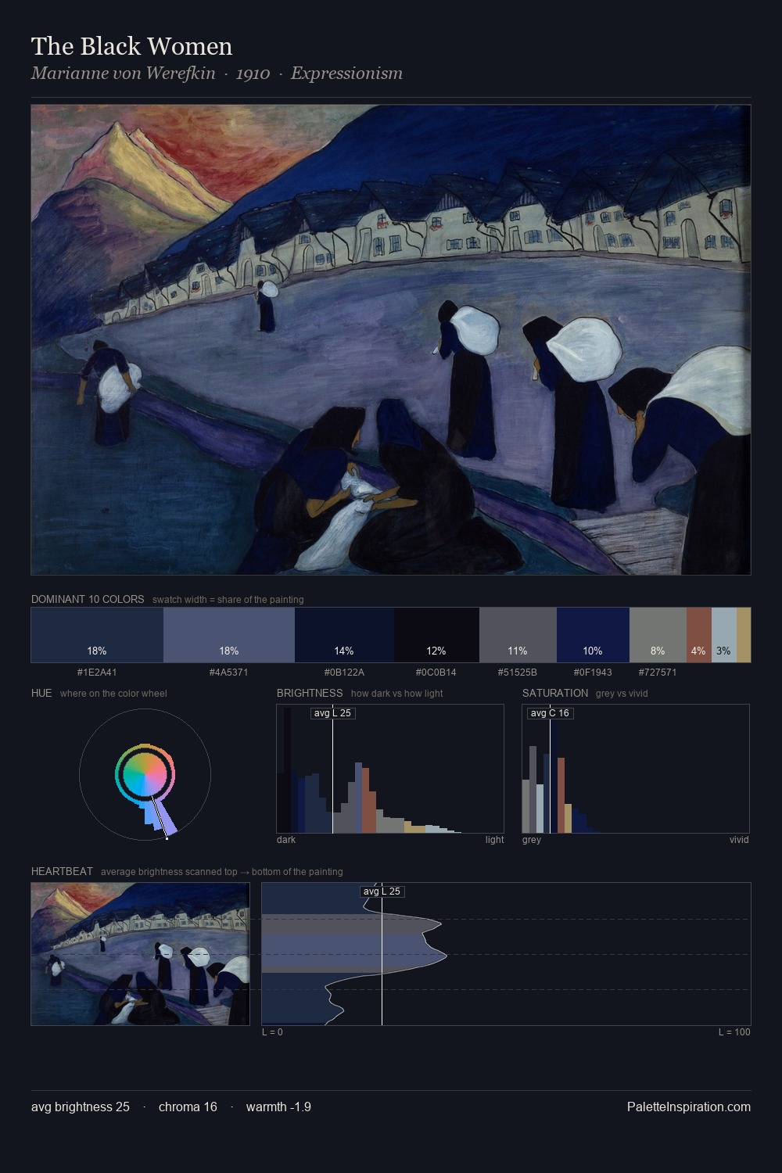The height and width of the screenshot is (1173, 782).
Task: Click the 'grey' saturation axis label
Action: coord(532,839)
